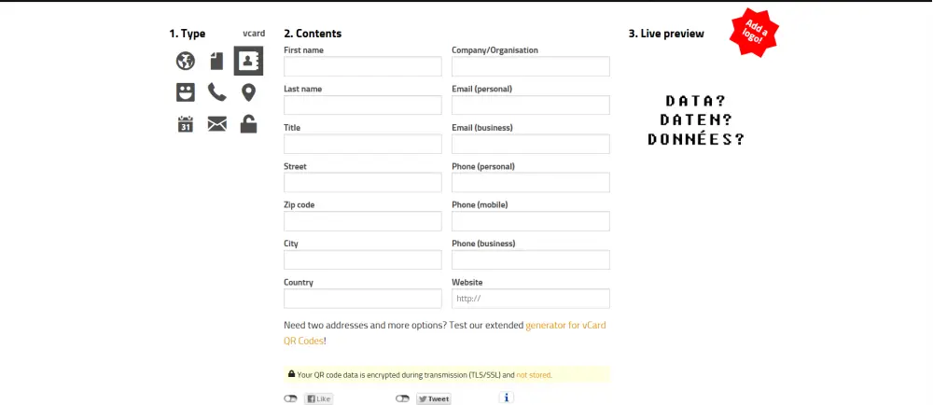This screenshot has width=933, height=405.
Task: Click the First name input field
Action: [362, 66]
